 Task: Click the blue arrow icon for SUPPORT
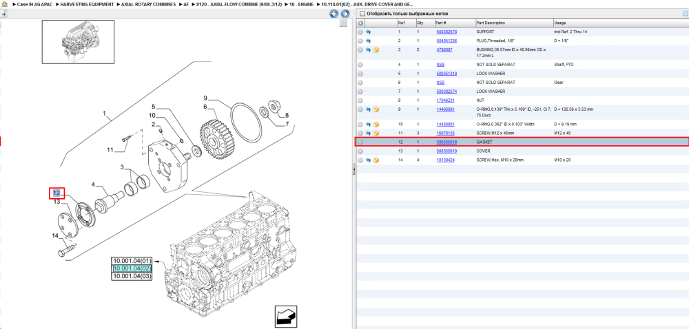368,32
